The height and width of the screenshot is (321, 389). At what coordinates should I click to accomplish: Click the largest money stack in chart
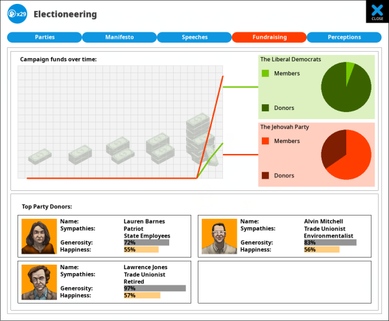[x=198, y=139]
